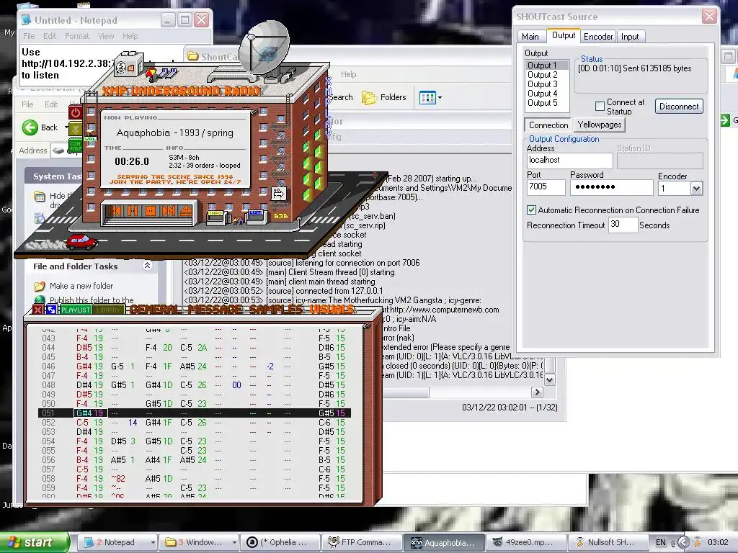738x553 pixels.
Task: Click the blue resize arrows icon on panel
Action: [51, 310]
